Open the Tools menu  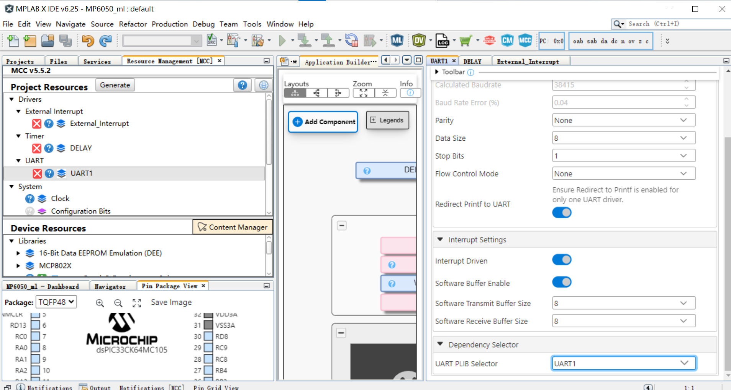pos(252,24)
